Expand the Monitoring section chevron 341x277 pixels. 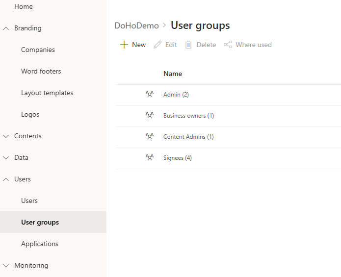[6, 266]
